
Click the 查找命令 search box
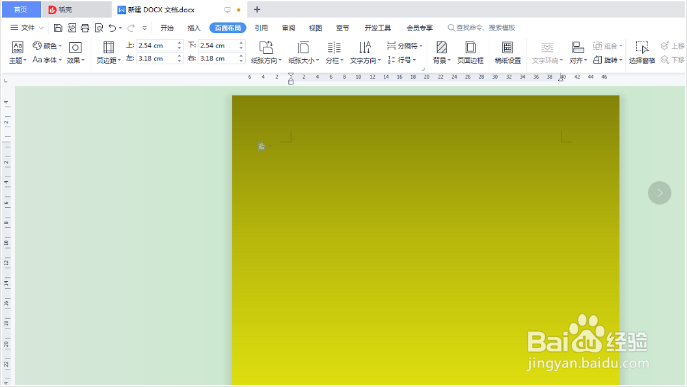pos(481,27)
